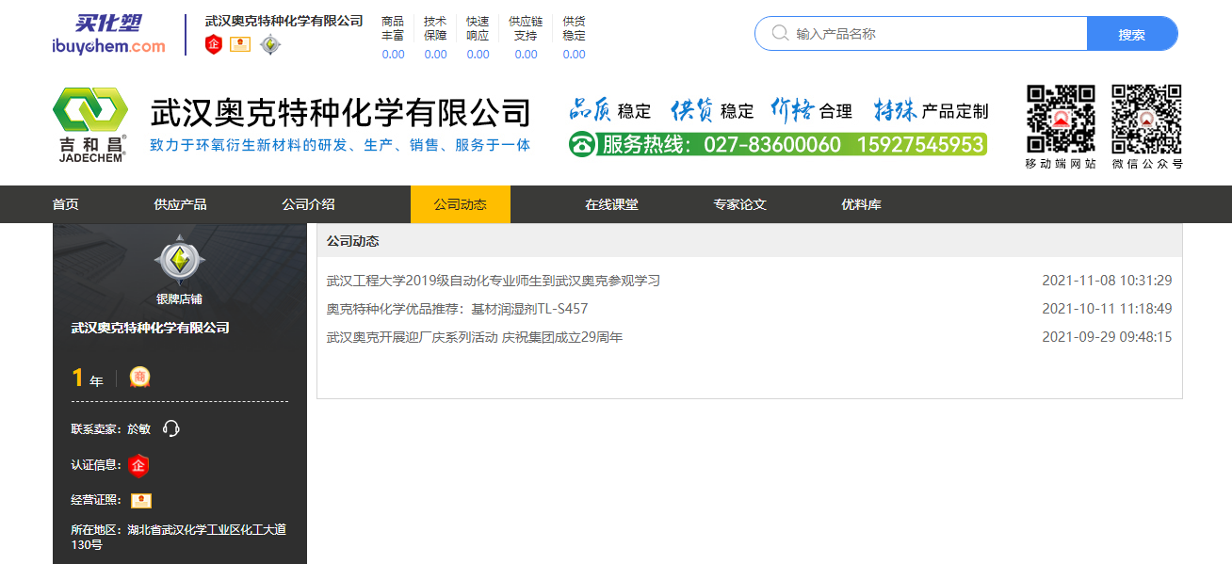The height and width of the screenshot is (564, 1232).
Task: Click the company name link in the top header
Action: click(284, 21)
